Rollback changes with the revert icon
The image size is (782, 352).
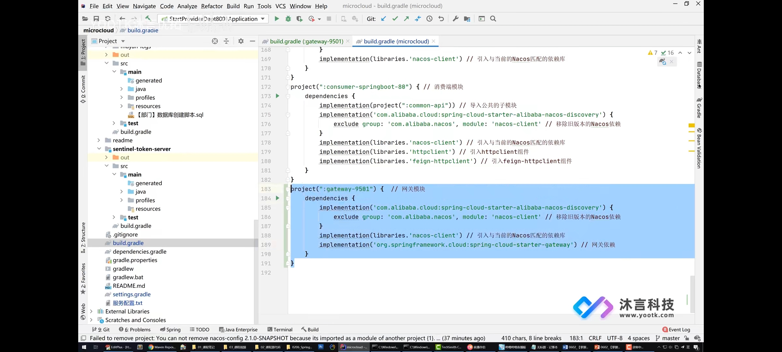tap(441, 19)
